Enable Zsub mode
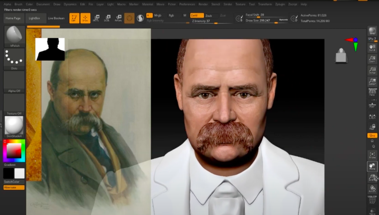The width and height of the screenshot is (379, 215). click(209, 16)
